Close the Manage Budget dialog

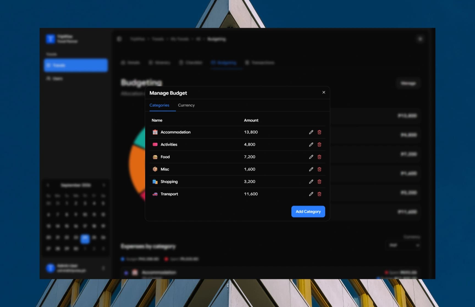click(x=324, y=92)
